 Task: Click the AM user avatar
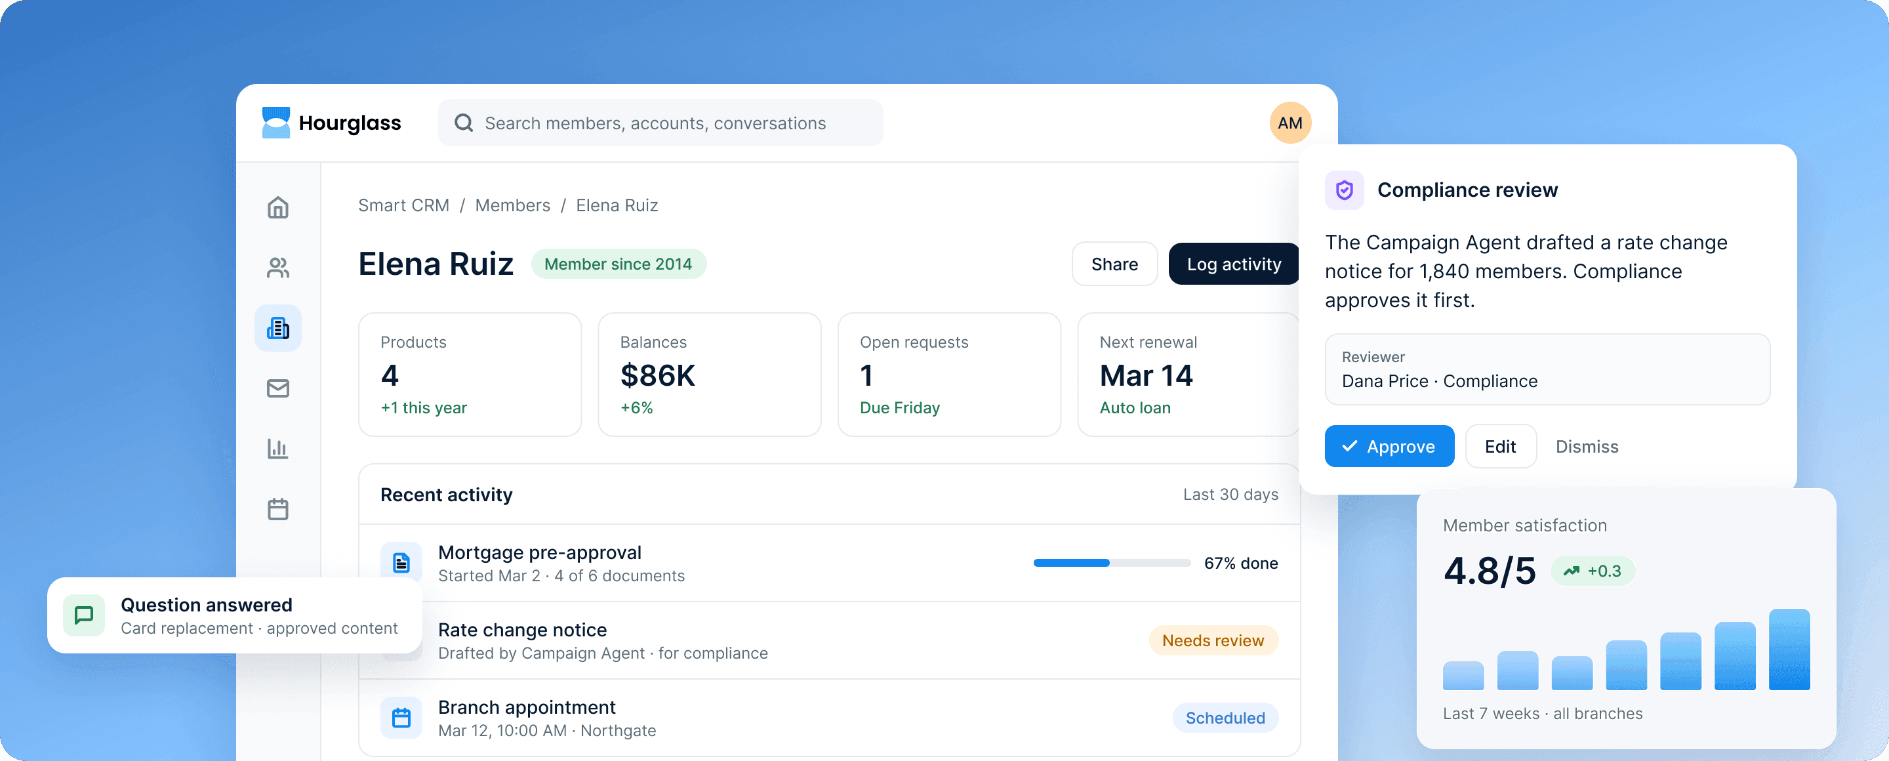point(1290,123)
